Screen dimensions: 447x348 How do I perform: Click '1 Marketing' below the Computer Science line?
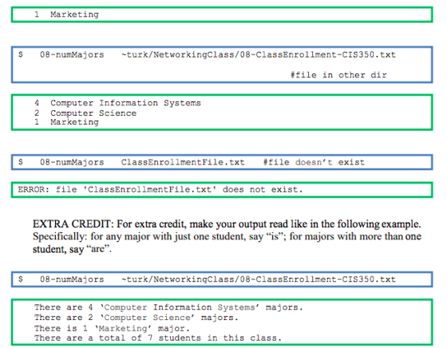(x=66, y=122)
